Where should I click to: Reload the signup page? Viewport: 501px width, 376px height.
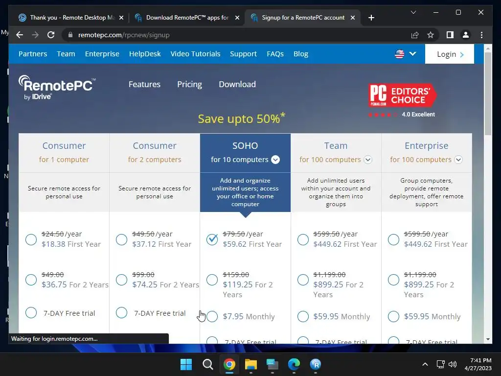(x=51, y=35)
